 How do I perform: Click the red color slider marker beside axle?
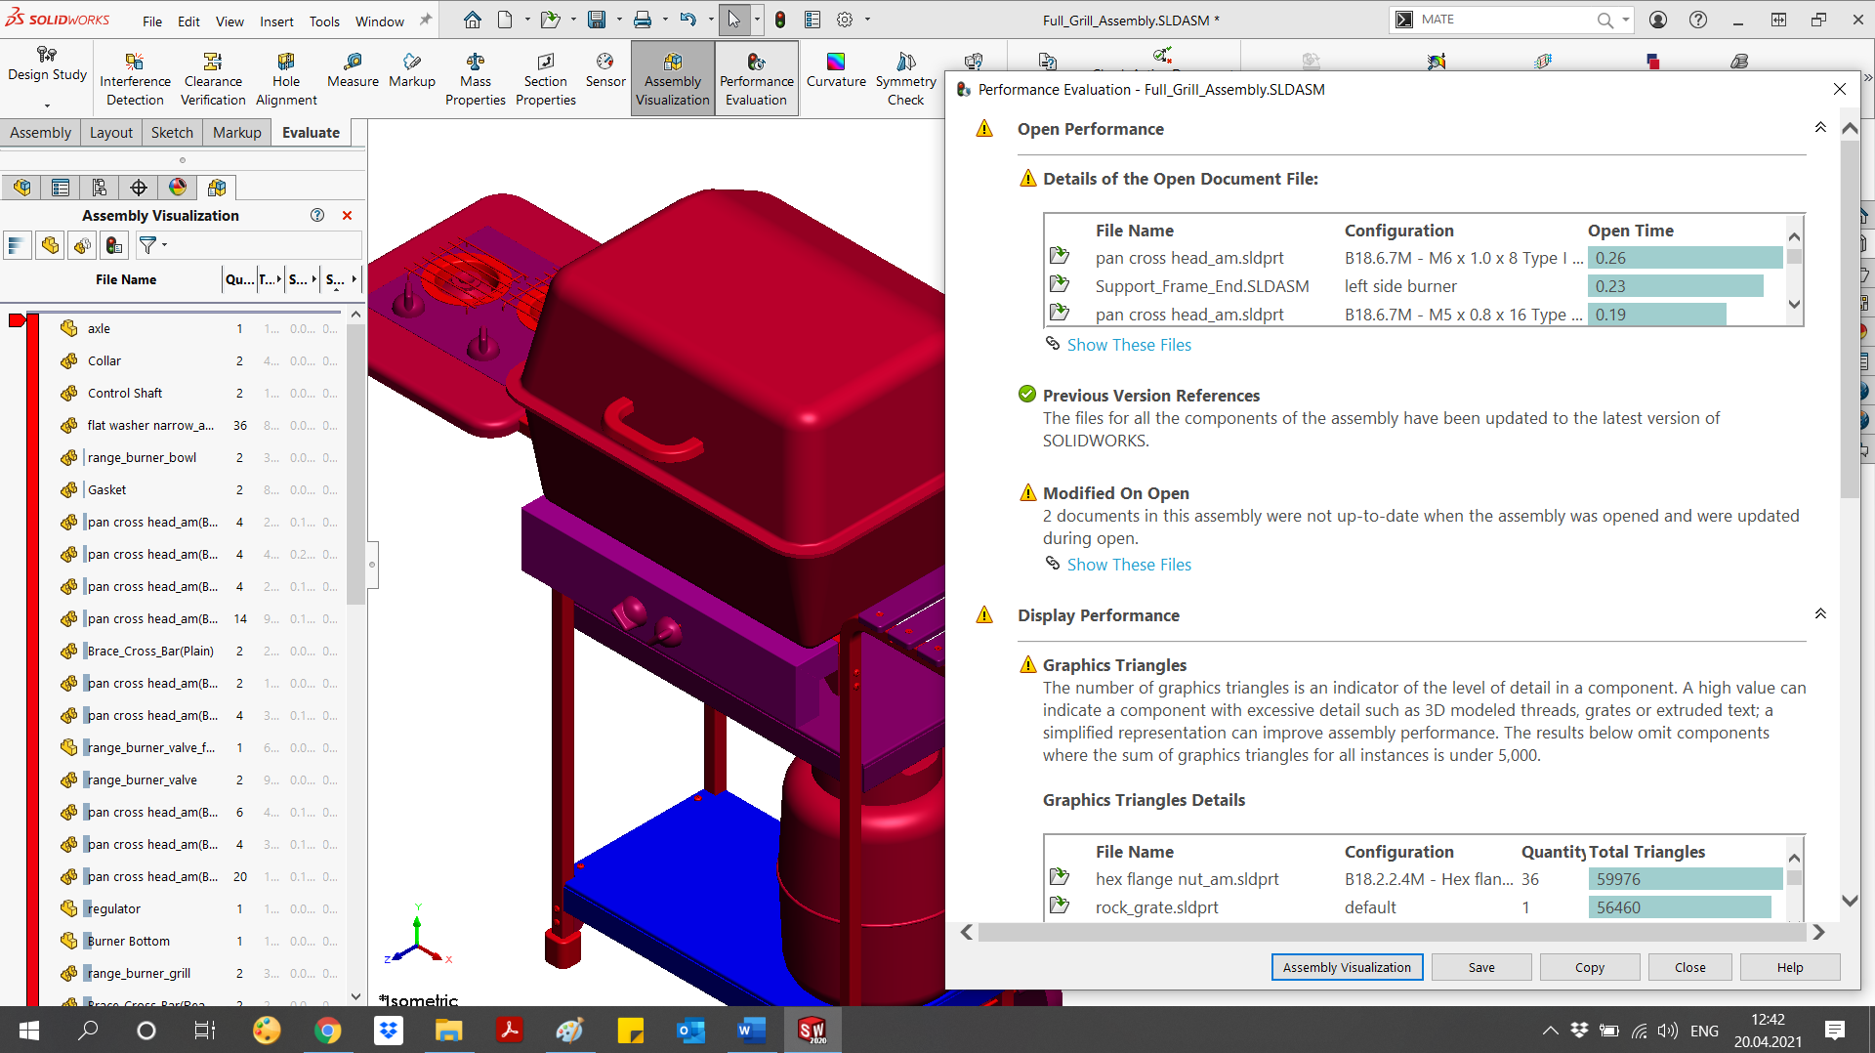pos(17,320)
